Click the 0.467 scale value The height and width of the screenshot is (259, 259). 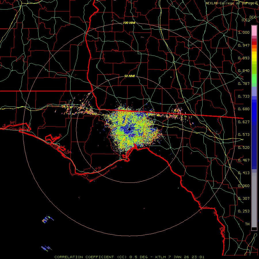pyautogui.click(x=244, y=160)
